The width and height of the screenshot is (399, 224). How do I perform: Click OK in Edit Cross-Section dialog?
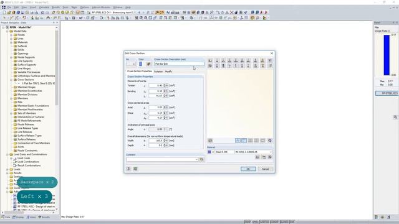(248, 169)
